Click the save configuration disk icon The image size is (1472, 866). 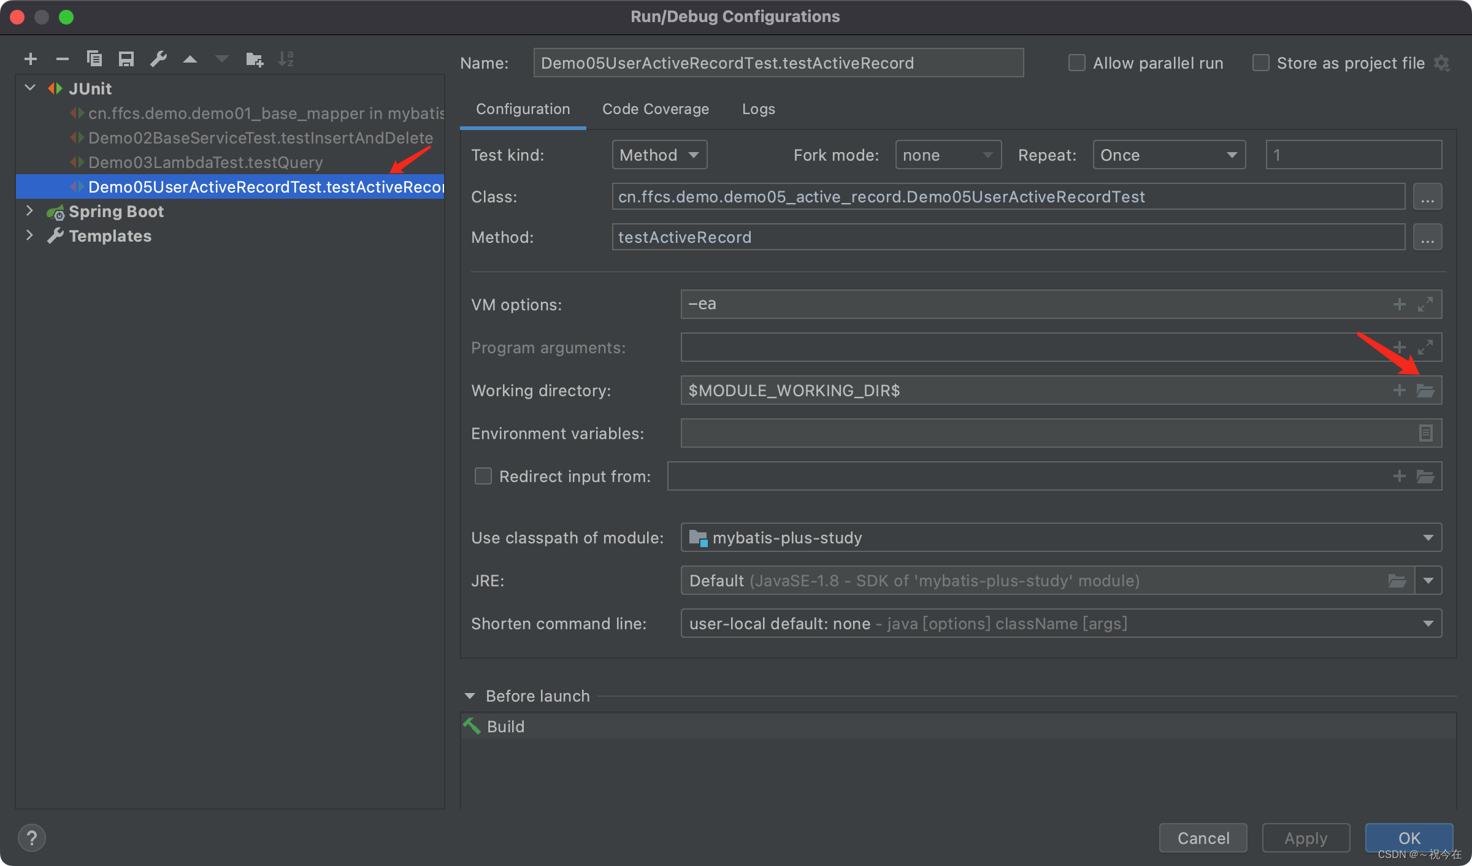(x=126, y=59)
